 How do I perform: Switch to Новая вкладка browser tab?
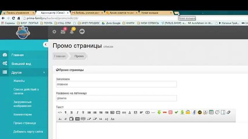point(156,13)
